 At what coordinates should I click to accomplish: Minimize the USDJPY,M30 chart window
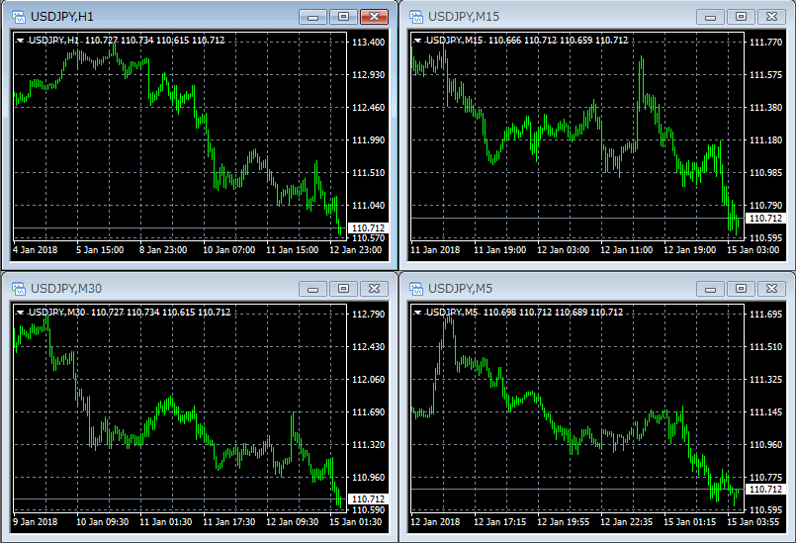tap(312, 289)
